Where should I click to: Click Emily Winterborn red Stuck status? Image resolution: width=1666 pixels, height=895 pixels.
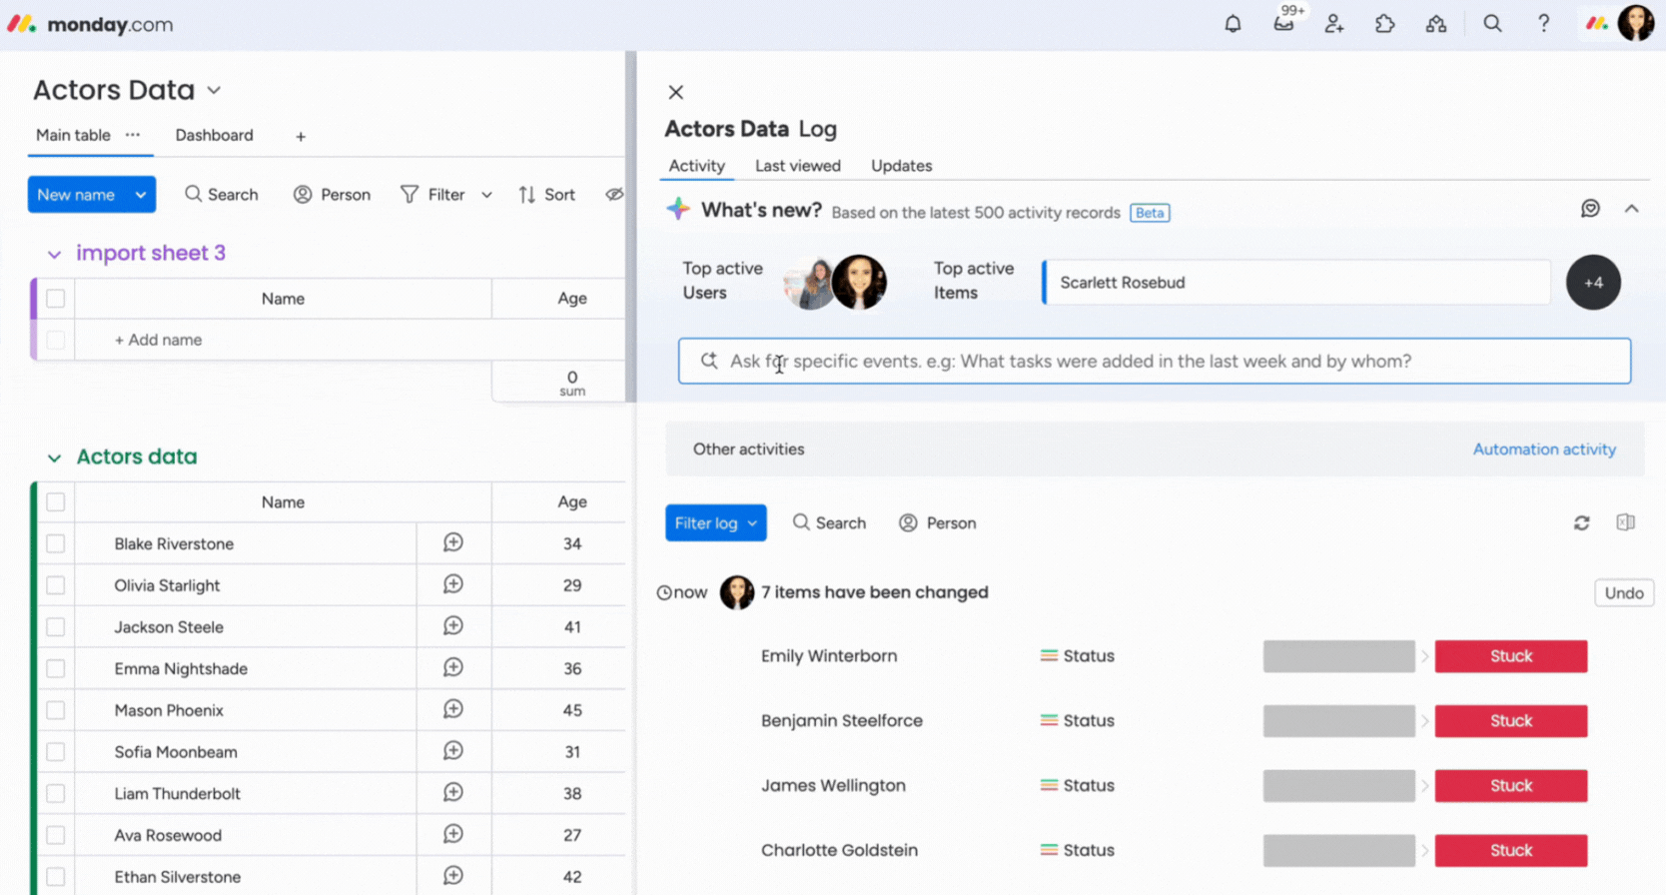coord(1510,656)
